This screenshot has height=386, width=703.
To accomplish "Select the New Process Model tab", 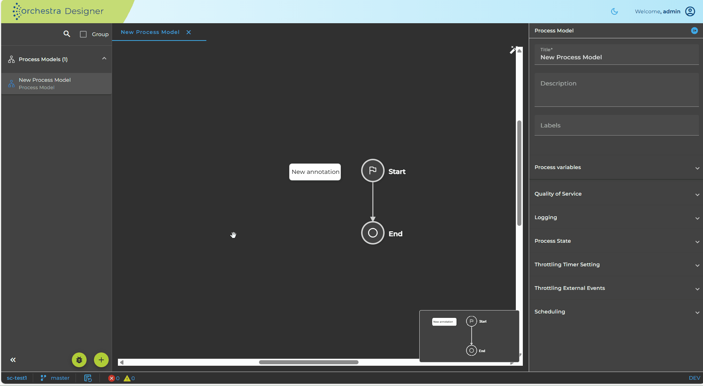I will pos(150,32).
